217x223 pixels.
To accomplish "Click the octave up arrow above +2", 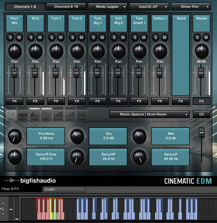I will click(2, 204).
